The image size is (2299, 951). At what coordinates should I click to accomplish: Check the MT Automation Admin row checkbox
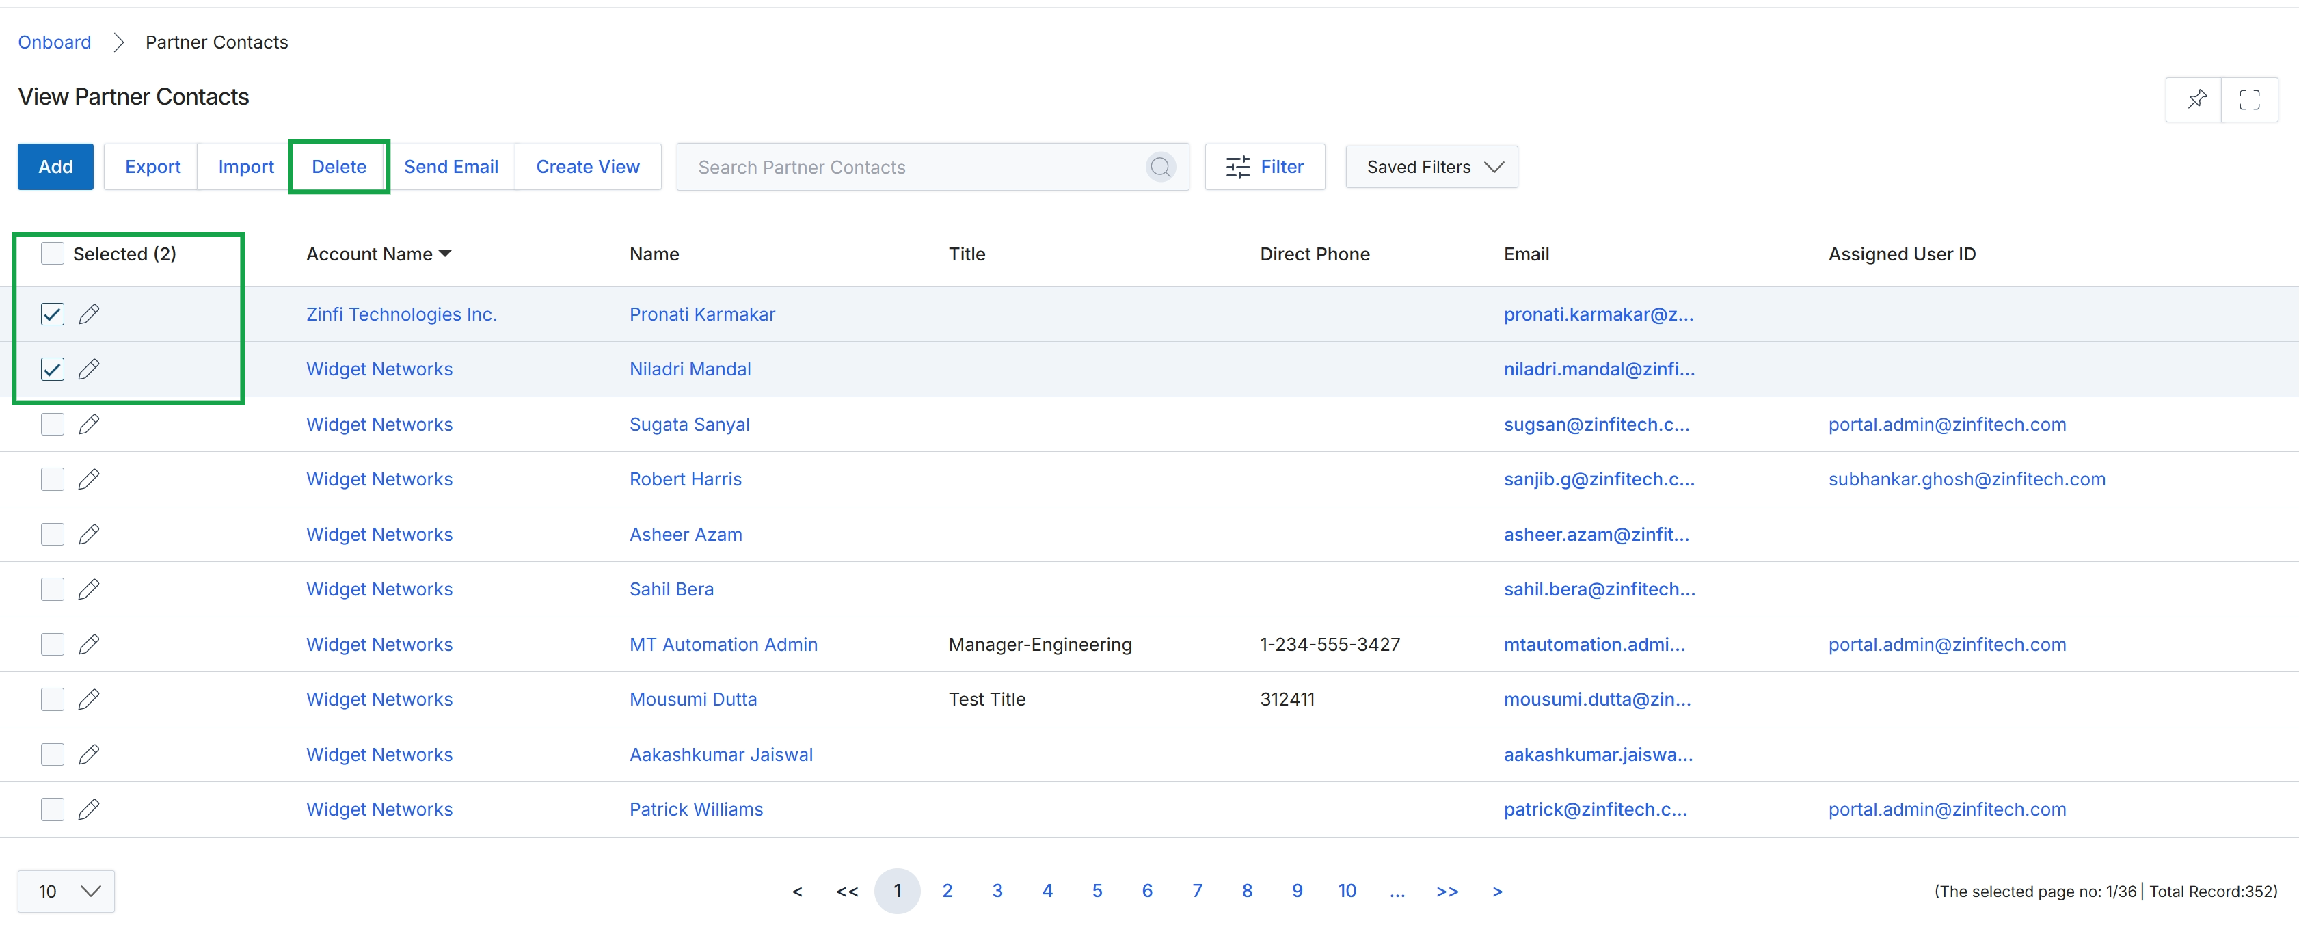53,645
